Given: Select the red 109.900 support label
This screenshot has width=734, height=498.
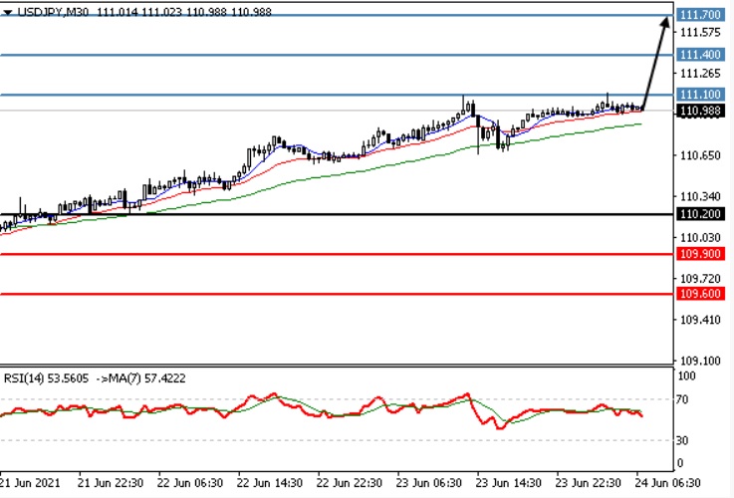Looking at the screenshot, I should 699,254.
